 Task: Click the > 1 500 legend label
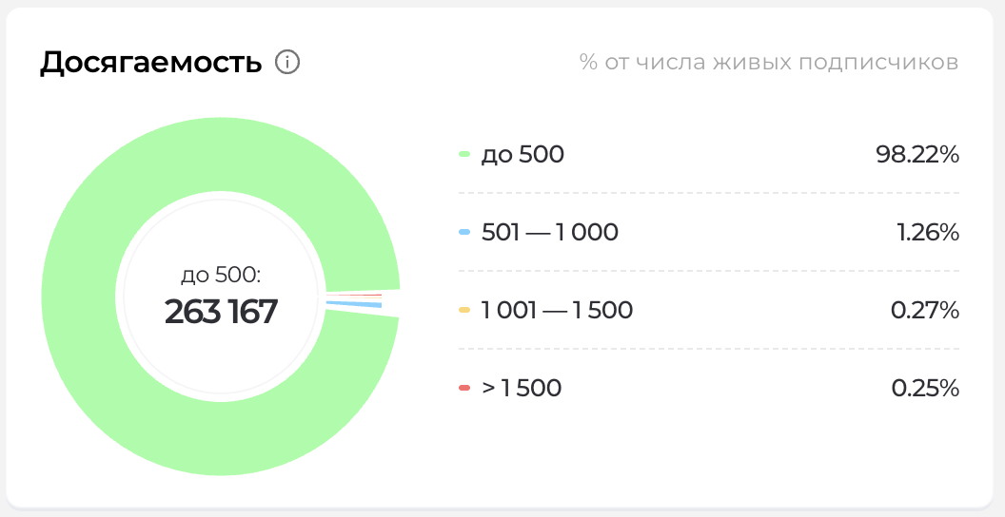522,388
